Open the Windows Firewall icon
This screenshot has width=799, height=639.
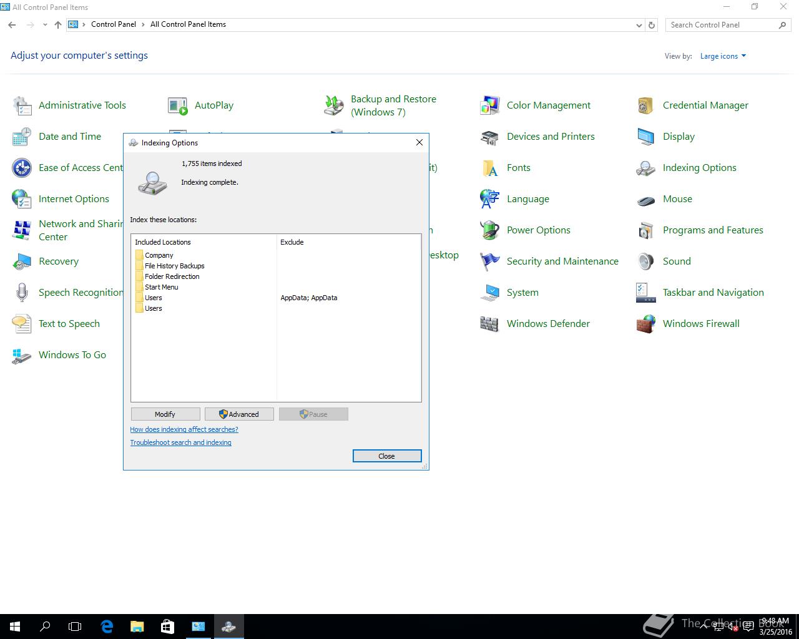(x=645, y=324)
